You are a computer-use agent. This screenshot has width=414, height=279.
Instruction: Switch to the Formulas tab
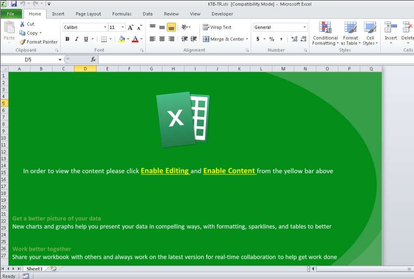[122, 14]
